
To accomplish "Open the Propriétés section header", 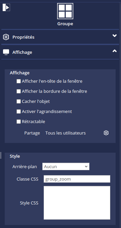I will click(x=60, y=37).
